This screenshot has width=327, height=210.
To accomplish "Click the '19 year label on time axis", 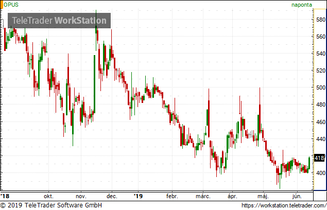I will pyautogui.click(x=138, y=196).
